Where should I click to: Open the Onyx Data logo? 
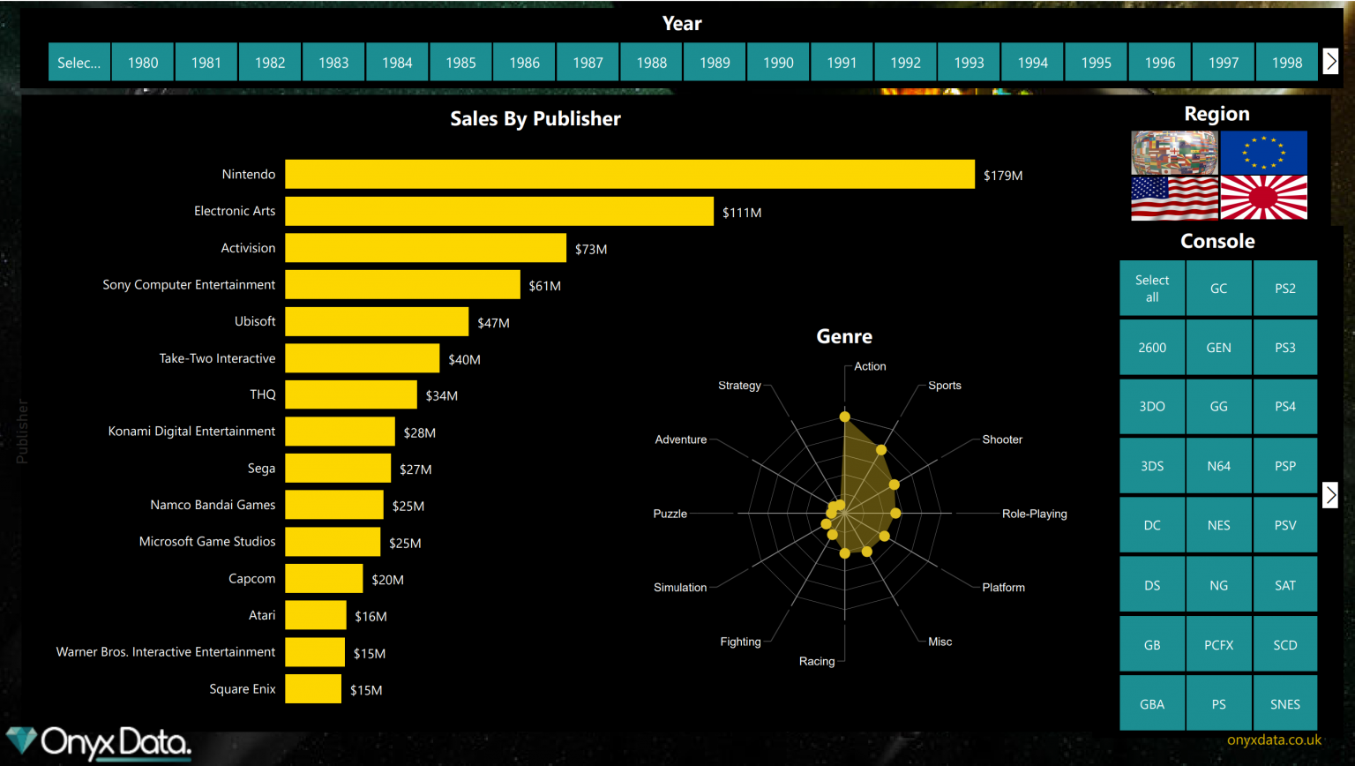coord(99,744)
